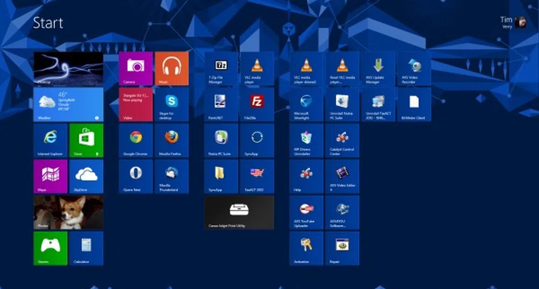Open Canon Inkjet Print Utility tile

click(239, 213)
